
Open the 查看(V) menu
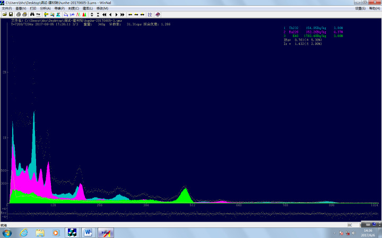coord(21,8)
